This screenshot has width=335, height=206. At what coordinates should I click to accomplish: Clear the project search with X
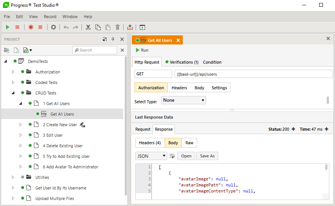[x=122, y=50]
